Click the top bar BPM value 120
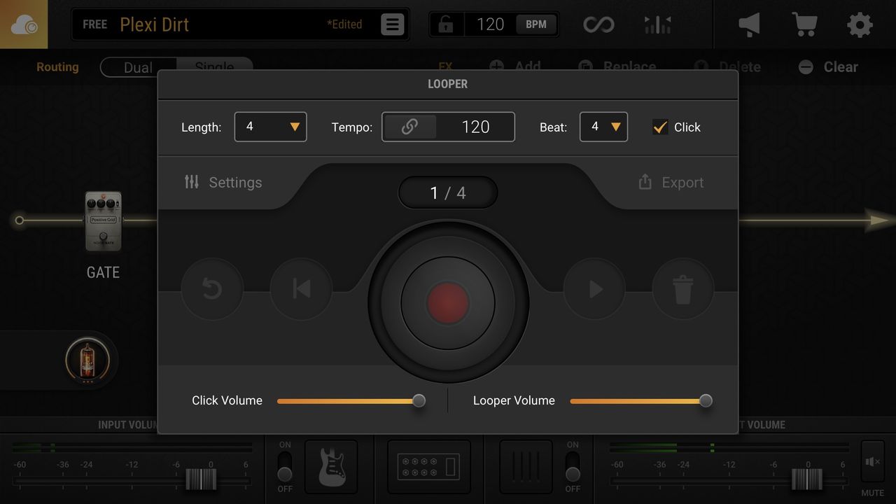The height and width of the screenshot is (504, 896). coord(490,24)
